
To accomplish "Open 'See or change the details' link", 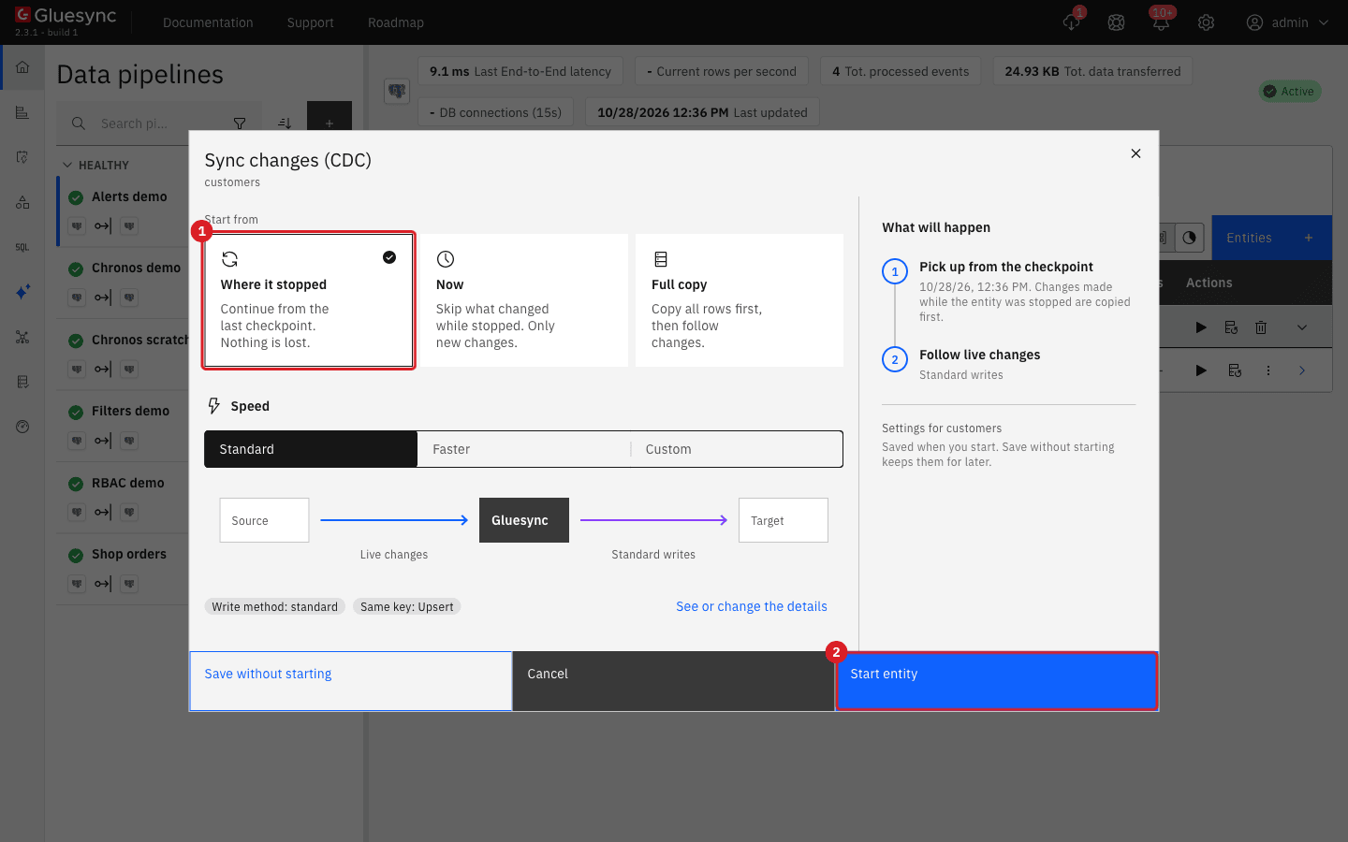I will coord(752,606).
